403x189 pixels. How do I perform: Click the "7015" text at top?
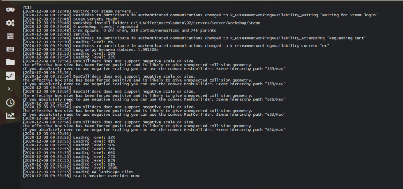pyautogui.click(x=28, y=7)
